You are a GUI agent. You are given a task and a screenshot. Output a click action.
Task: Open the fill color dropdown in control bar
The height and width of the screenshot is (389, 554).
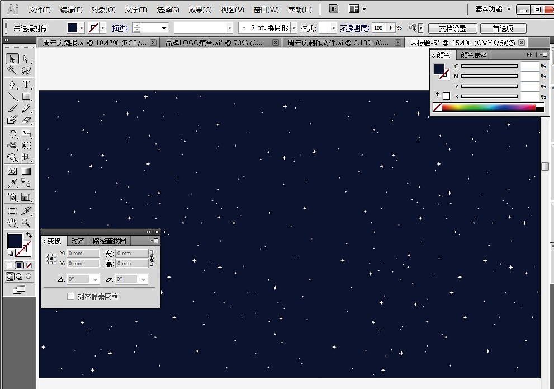point(82,28)
